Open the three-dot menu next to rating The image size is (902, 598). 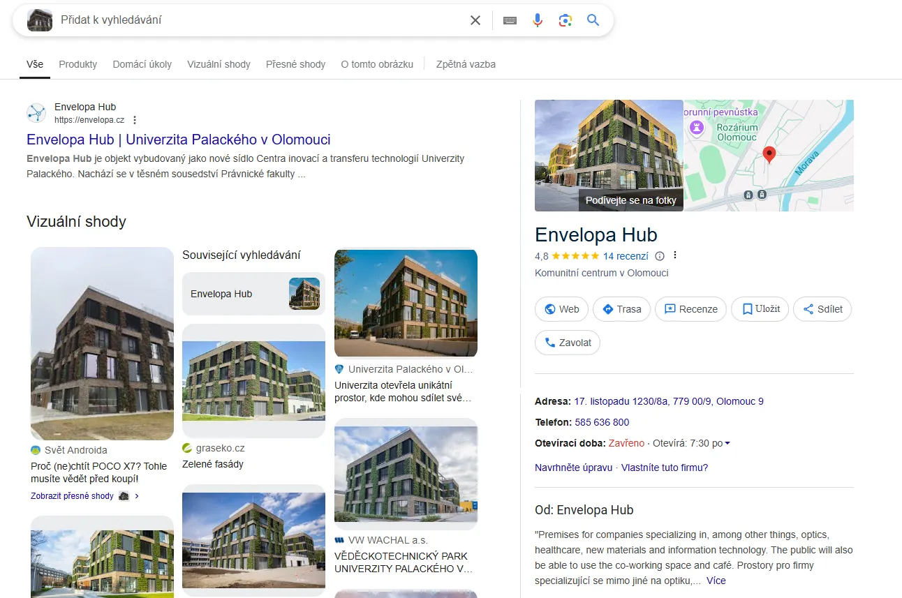pos(675,255)
